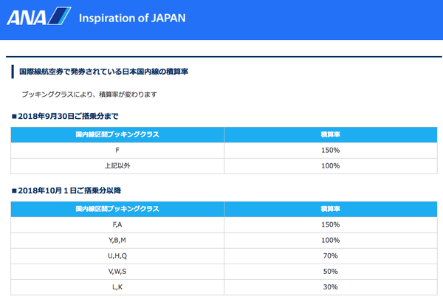Click the ANA logo in the header
The height and width of the screenshot is (299, 443).
tap(38, 16)
